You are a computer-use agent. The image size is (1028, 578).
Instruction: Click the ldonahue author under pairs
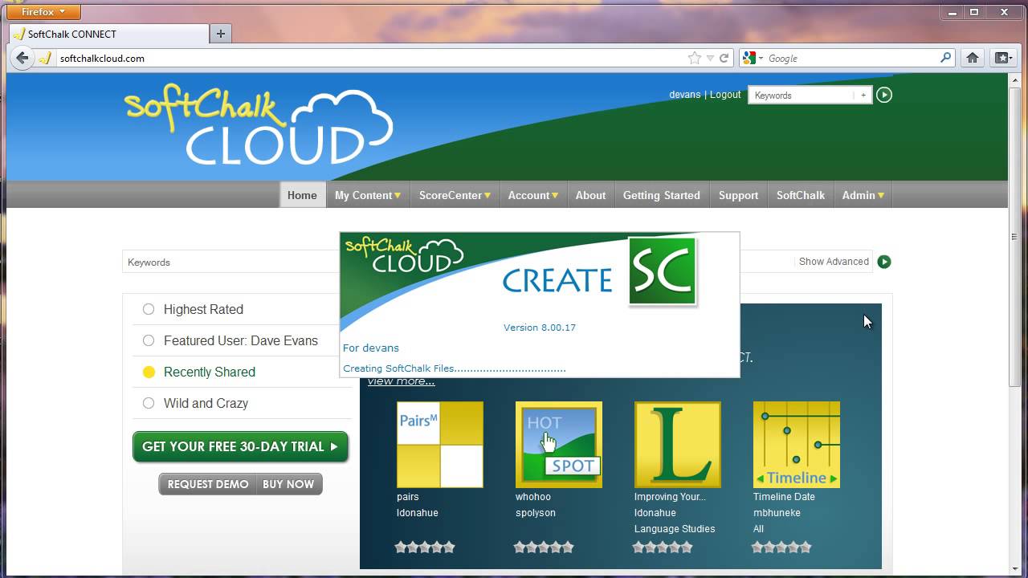click(x=417, y=513)
